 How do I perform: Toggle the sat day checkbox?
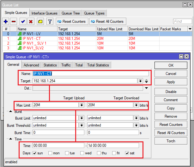point(127,153)
